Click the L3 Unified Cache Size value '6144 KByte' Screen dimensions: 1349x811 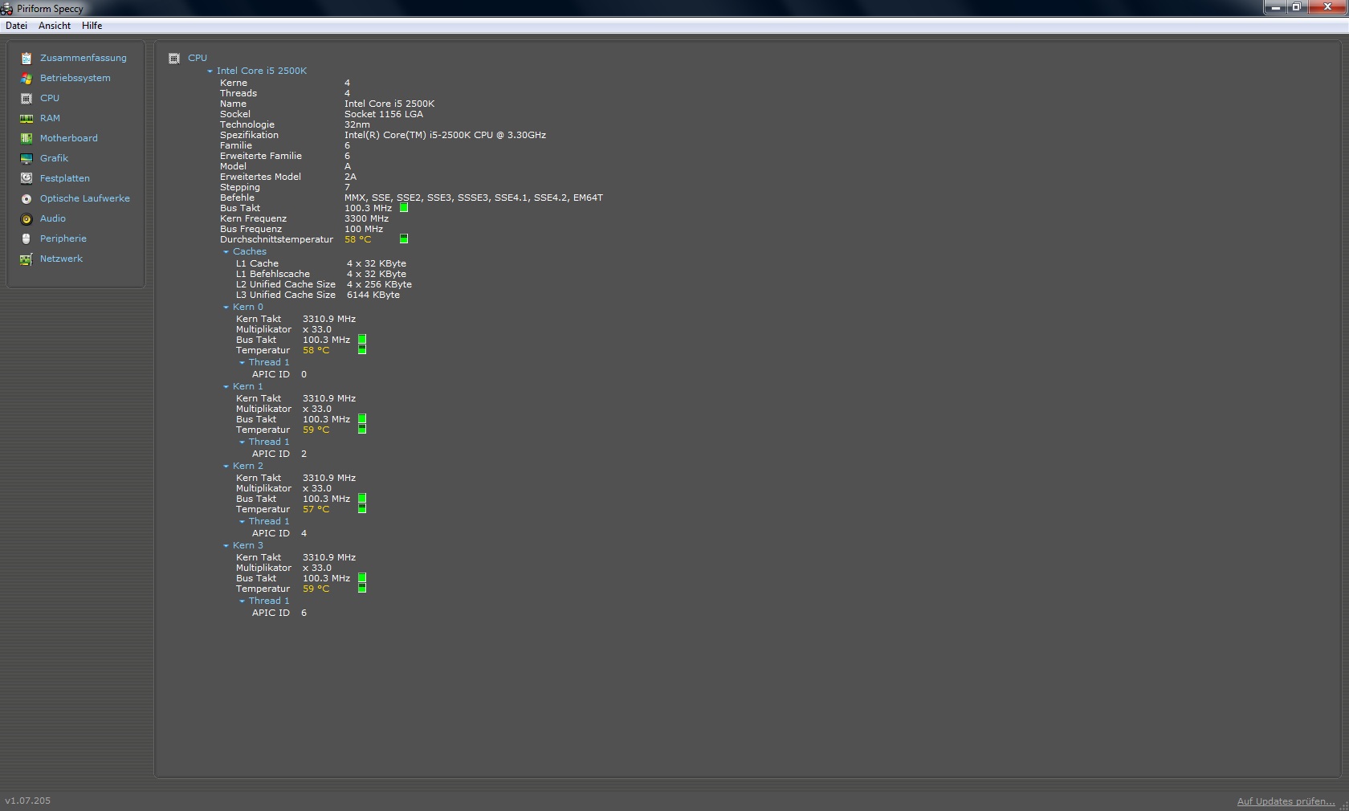click(373, 295)
